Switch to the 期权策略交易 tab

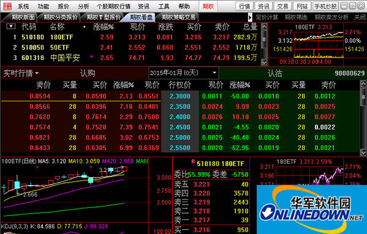click(178, 17)
